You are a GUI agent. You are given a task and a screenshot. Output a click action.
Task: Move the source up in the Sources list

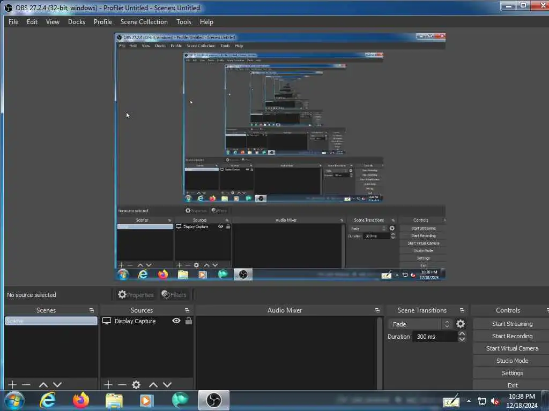[153, 385]
